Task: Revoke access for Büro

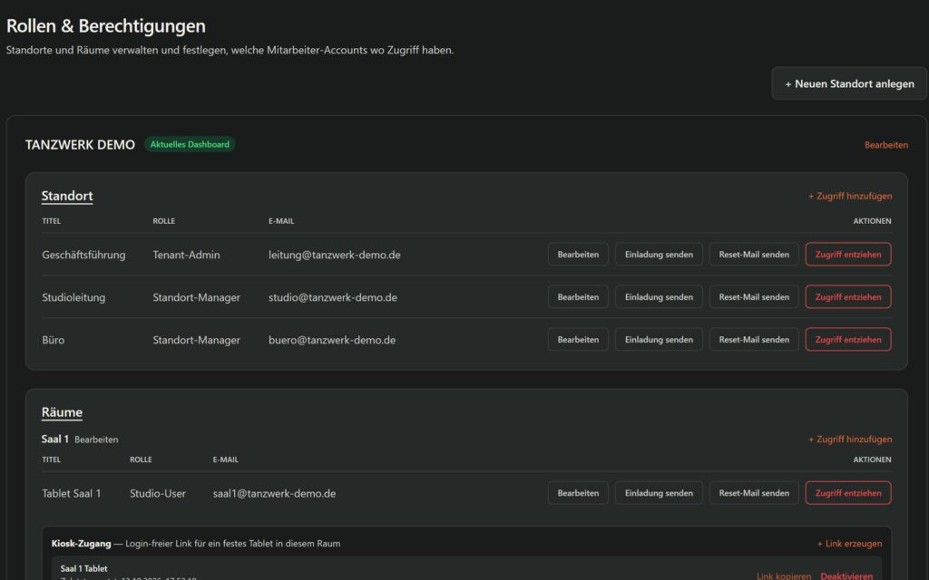Action: [848, 340]
